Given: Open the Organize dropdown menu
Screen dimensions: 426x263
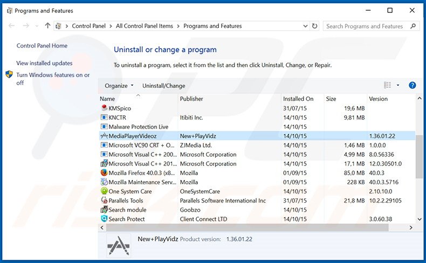Looking at the screenshot, I should point(119,86).
